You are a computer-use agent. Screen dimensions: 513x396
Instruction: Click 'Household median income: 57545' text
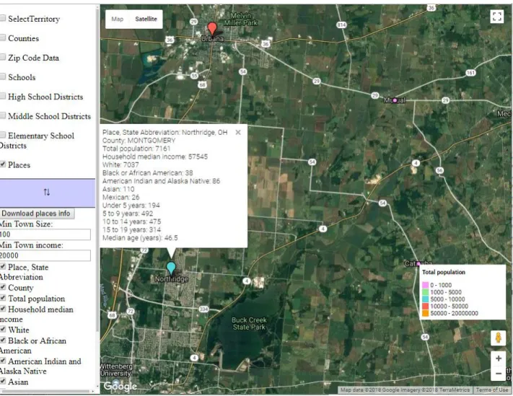click(x=155, y=157)
